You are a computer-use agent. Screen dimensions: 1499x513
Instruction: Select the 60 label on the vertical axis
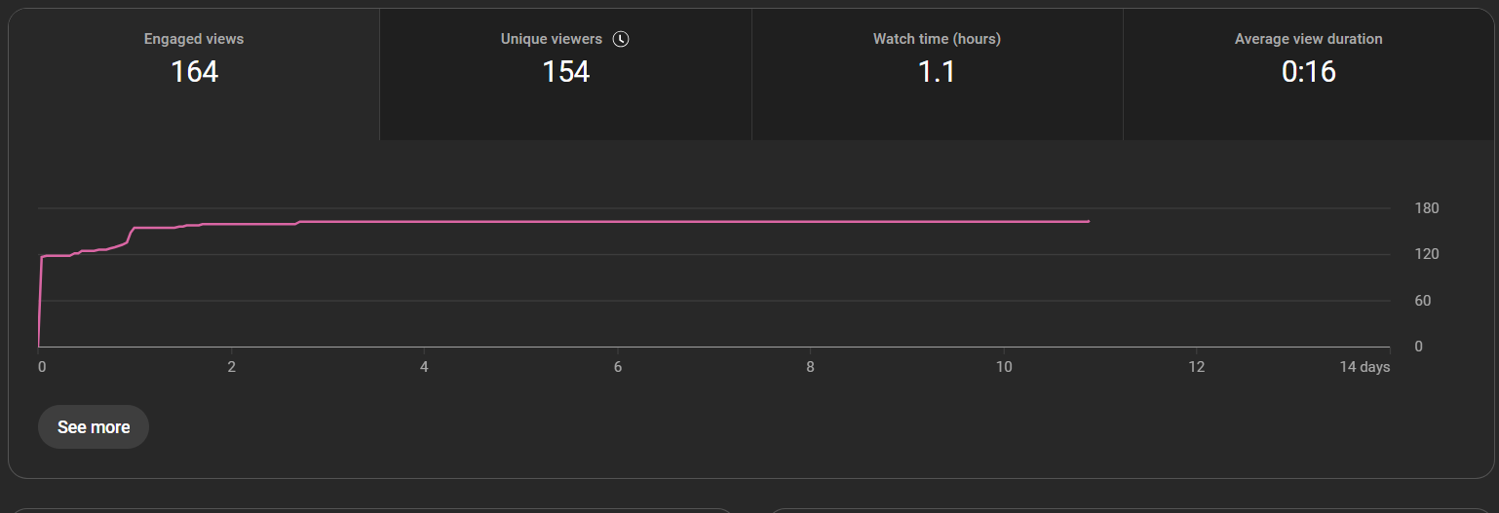pos(1422,301)
